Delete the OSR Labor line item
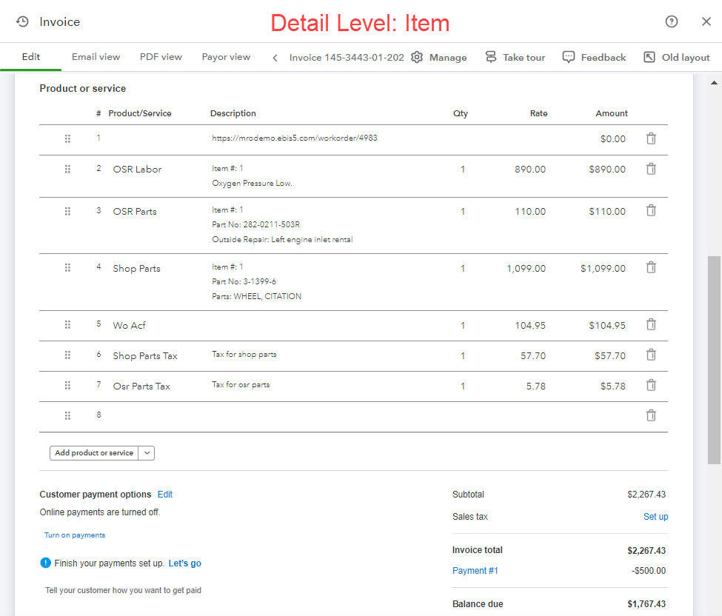Image resolution: width=722 pixels, height=616 pixels. tap(651, 168)
